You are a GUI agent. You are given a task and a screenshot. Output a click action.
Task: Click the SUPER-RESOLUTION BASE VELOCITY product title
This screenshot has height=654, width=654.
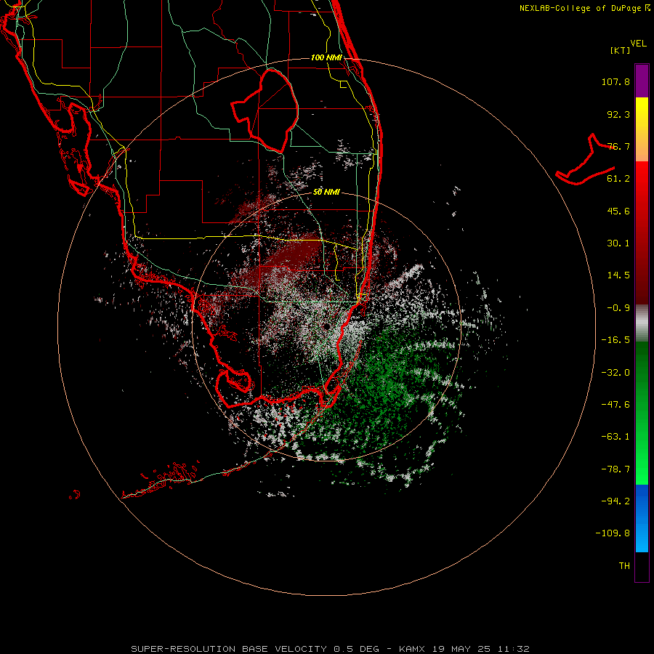pos(229,649)
